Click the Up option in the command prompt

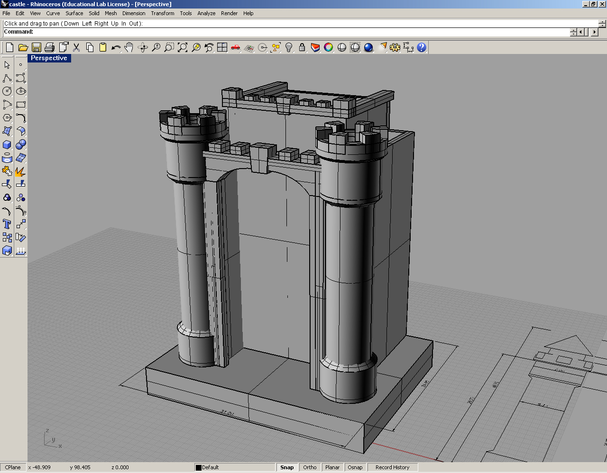point(115,24)
